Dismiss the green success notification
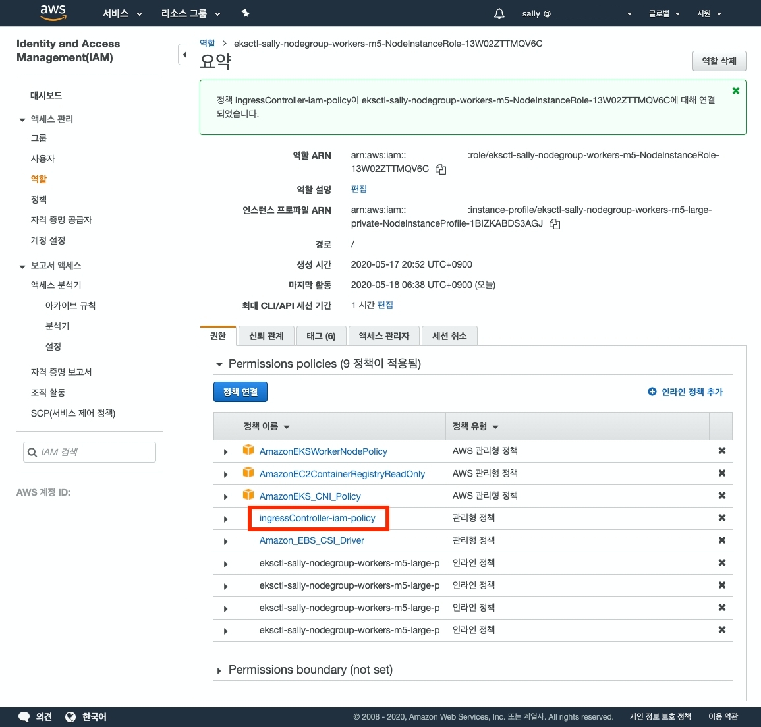Image resolution: width=761 pixels, height=727 pixels. point(735,91)
